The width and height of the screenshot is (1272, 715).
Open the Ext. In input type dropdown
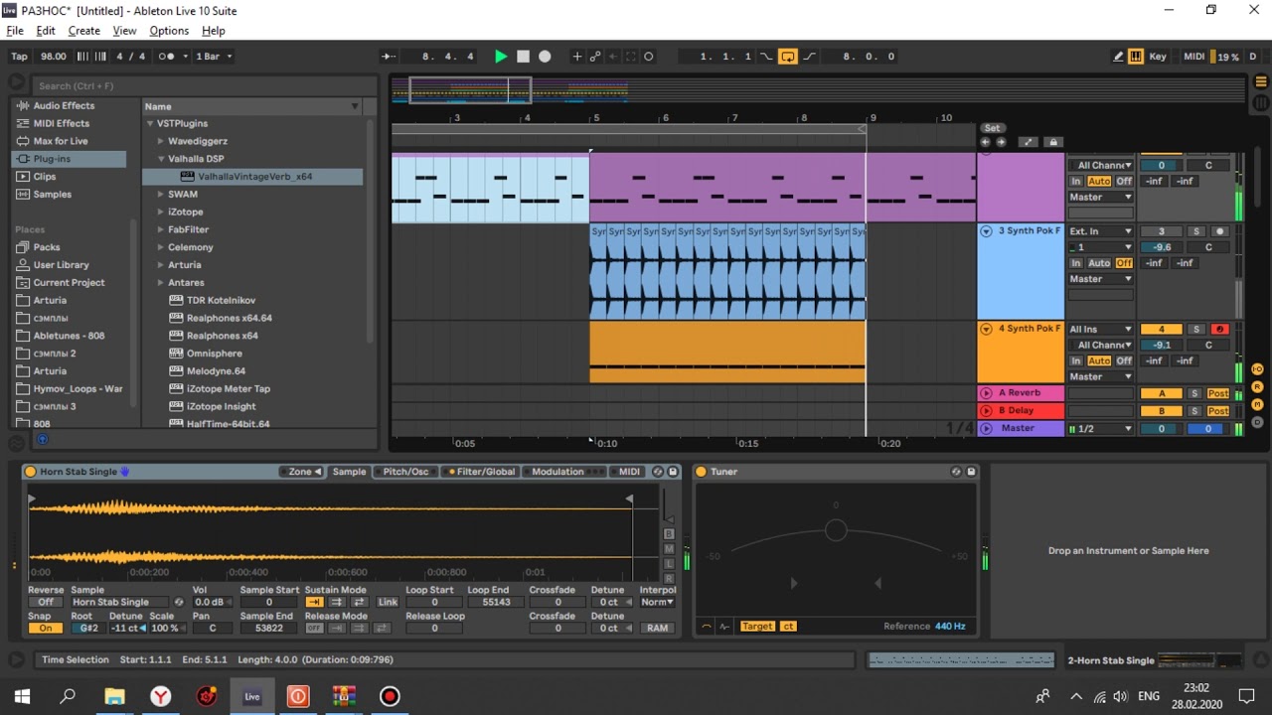(x=1100, y=231)
